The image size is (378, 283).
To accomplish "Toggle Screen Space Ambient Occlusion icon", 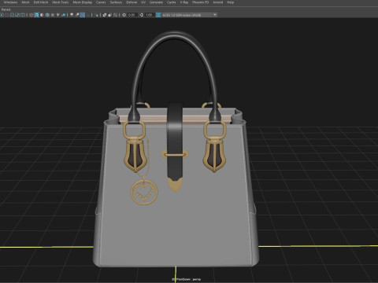I will [72, 15].
